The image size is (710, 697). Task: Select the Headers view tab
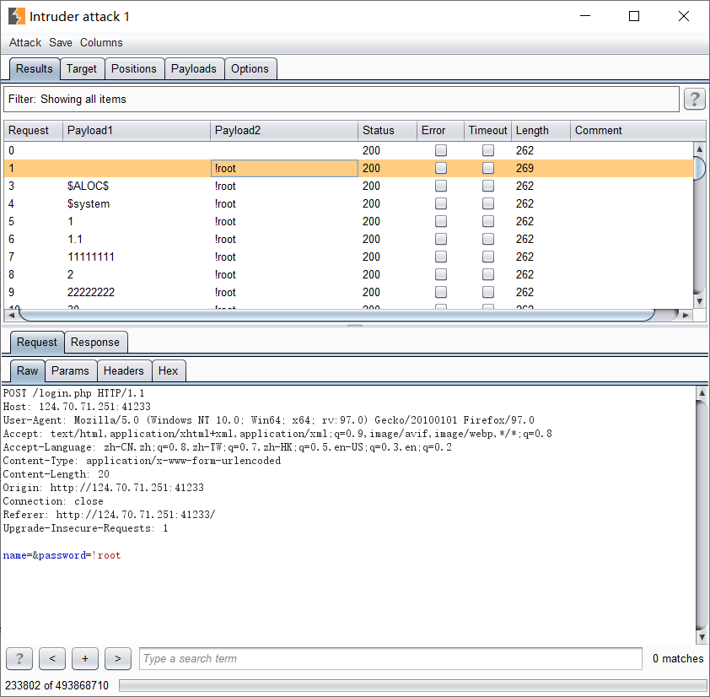124,370
